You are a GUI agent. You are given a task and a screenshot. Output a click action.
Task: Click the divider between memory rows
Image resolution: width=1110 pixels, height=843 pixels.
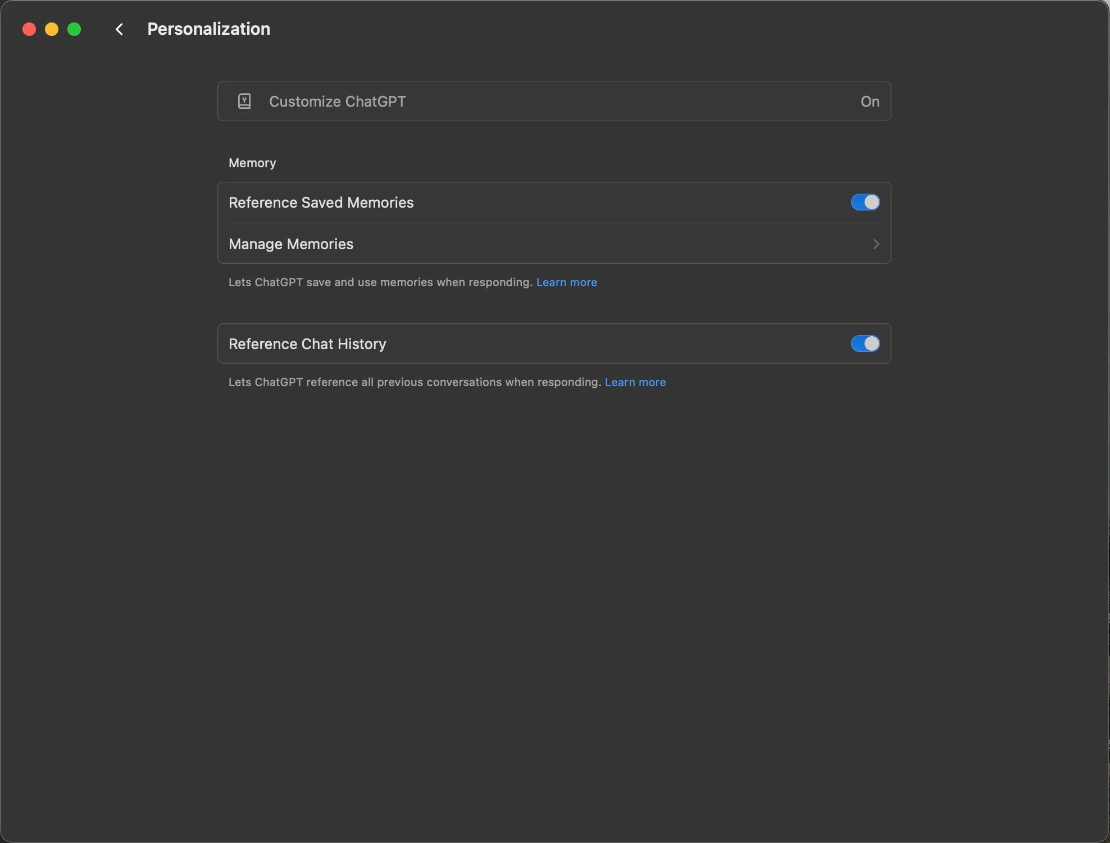[x=554, y=223]
